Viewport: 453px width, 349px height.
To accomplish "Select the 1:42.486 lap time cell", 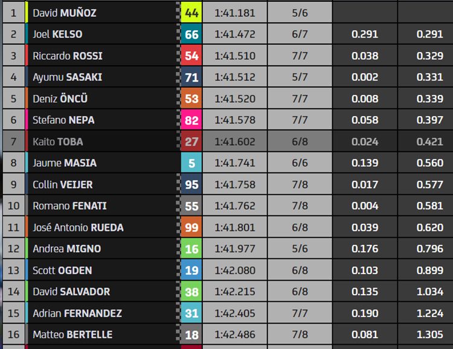I will tap(234, 334).
